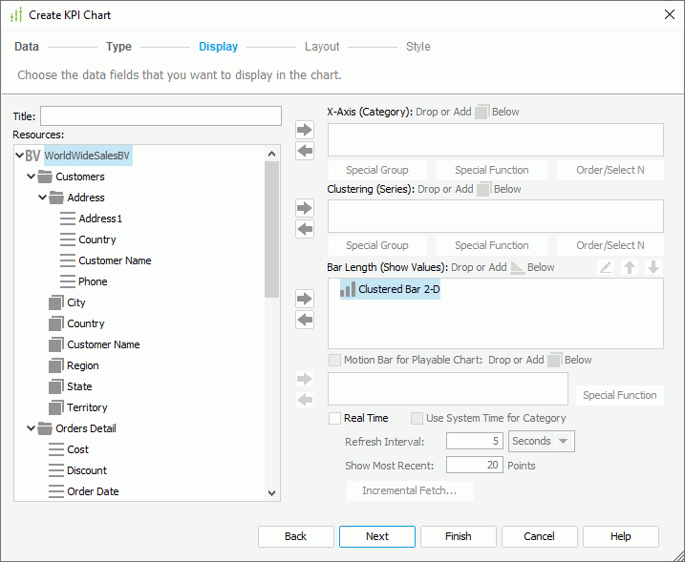The width and height of the screenshot is (685, 562).
Task: Click the BV business view icon
Action: [x=32, y=156]
